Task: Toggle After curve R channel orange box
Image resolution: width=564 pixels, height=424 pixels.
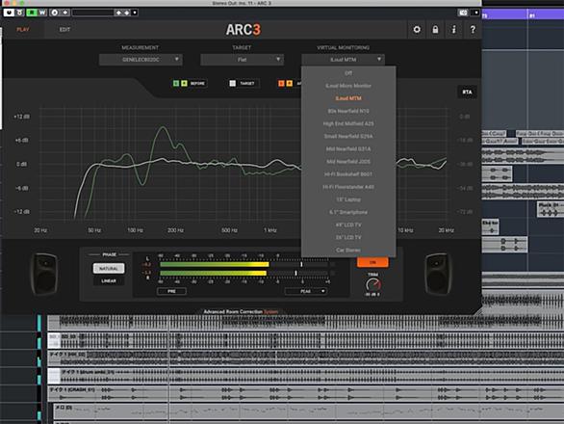Action: [x=289, y=84]
